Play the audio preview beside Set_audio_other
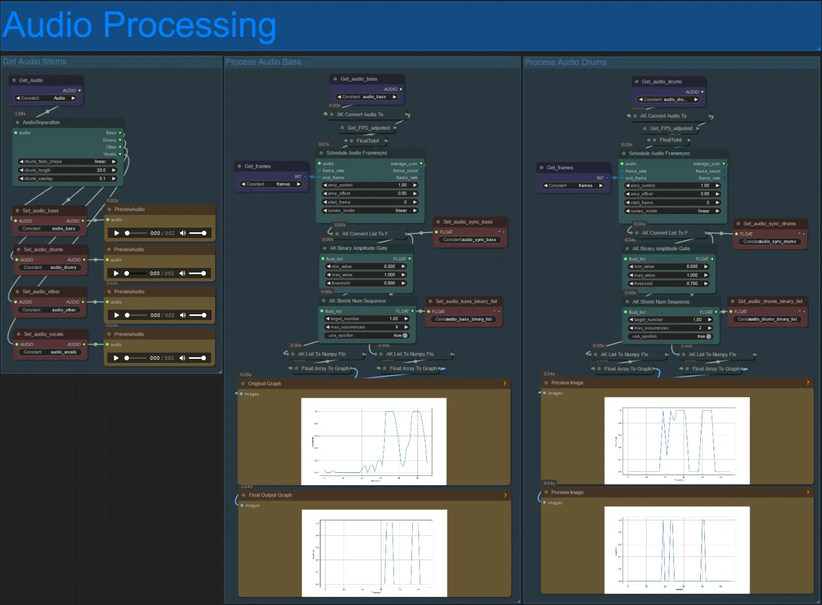Viewport: 822px width, 605px height. (117, 315)
